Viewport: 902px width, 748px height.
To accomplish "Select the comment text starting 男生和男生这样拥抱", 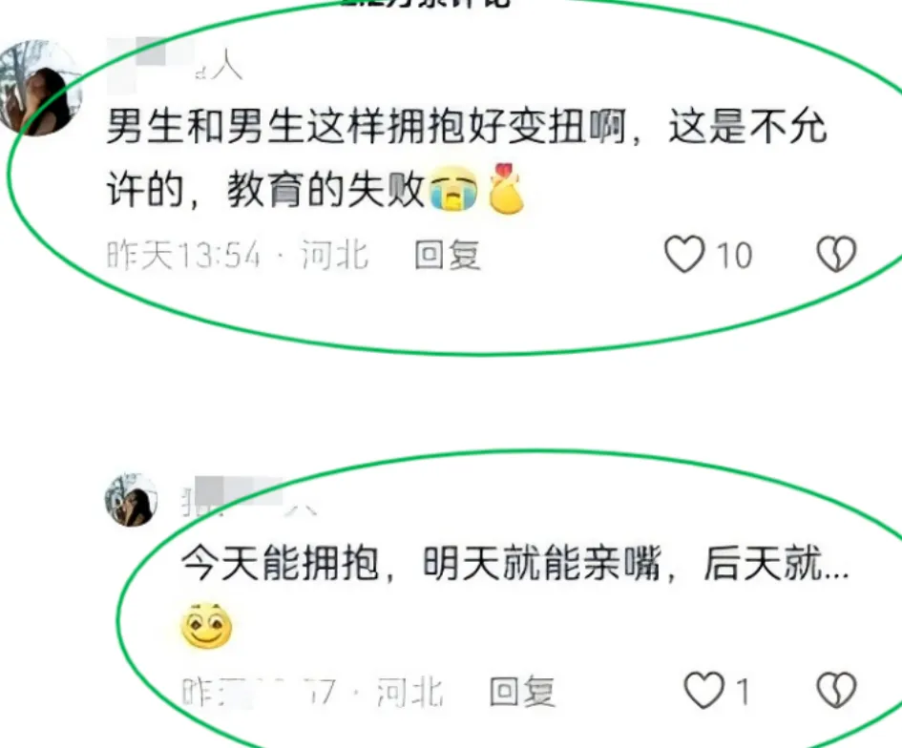I will point(467,157).
